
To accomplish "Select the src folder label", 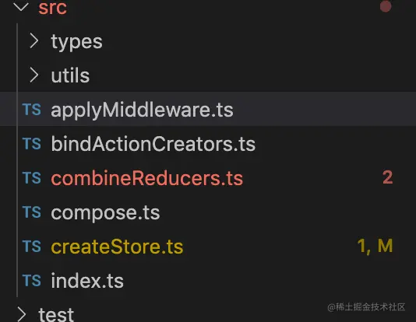I will (x=52, y=8).
